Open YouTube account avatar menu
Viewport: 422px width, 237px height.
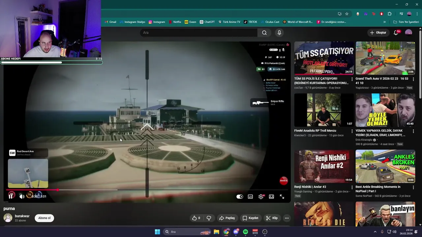[x=408, y=33]
